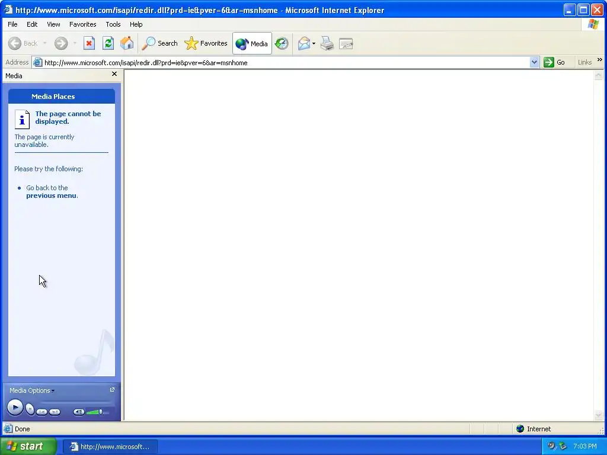Close the Media side panel
607x455 pixels.
point(114,74)
